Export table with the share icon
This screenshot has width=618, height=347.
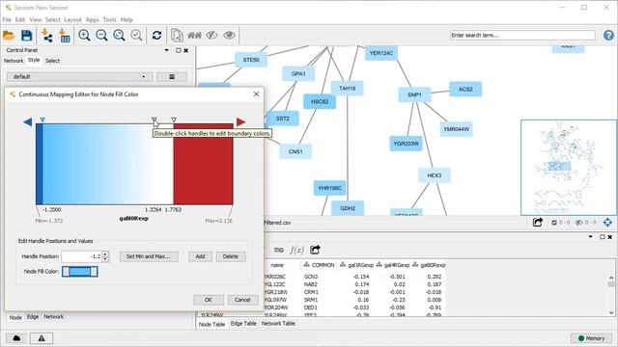tap(315, 250)
